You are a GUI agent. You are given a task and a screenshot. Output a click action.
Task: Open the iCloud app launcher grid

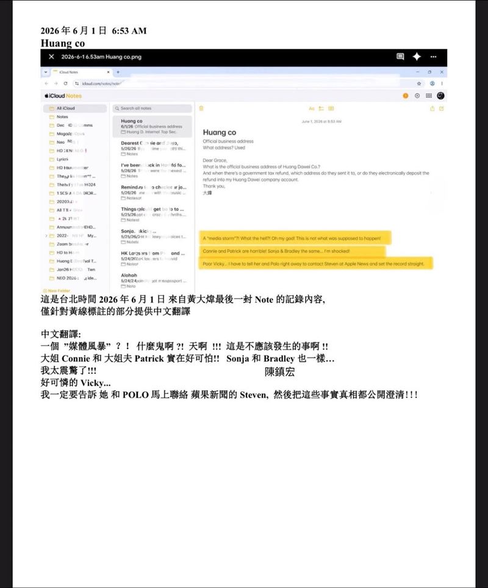coord(429,96)
